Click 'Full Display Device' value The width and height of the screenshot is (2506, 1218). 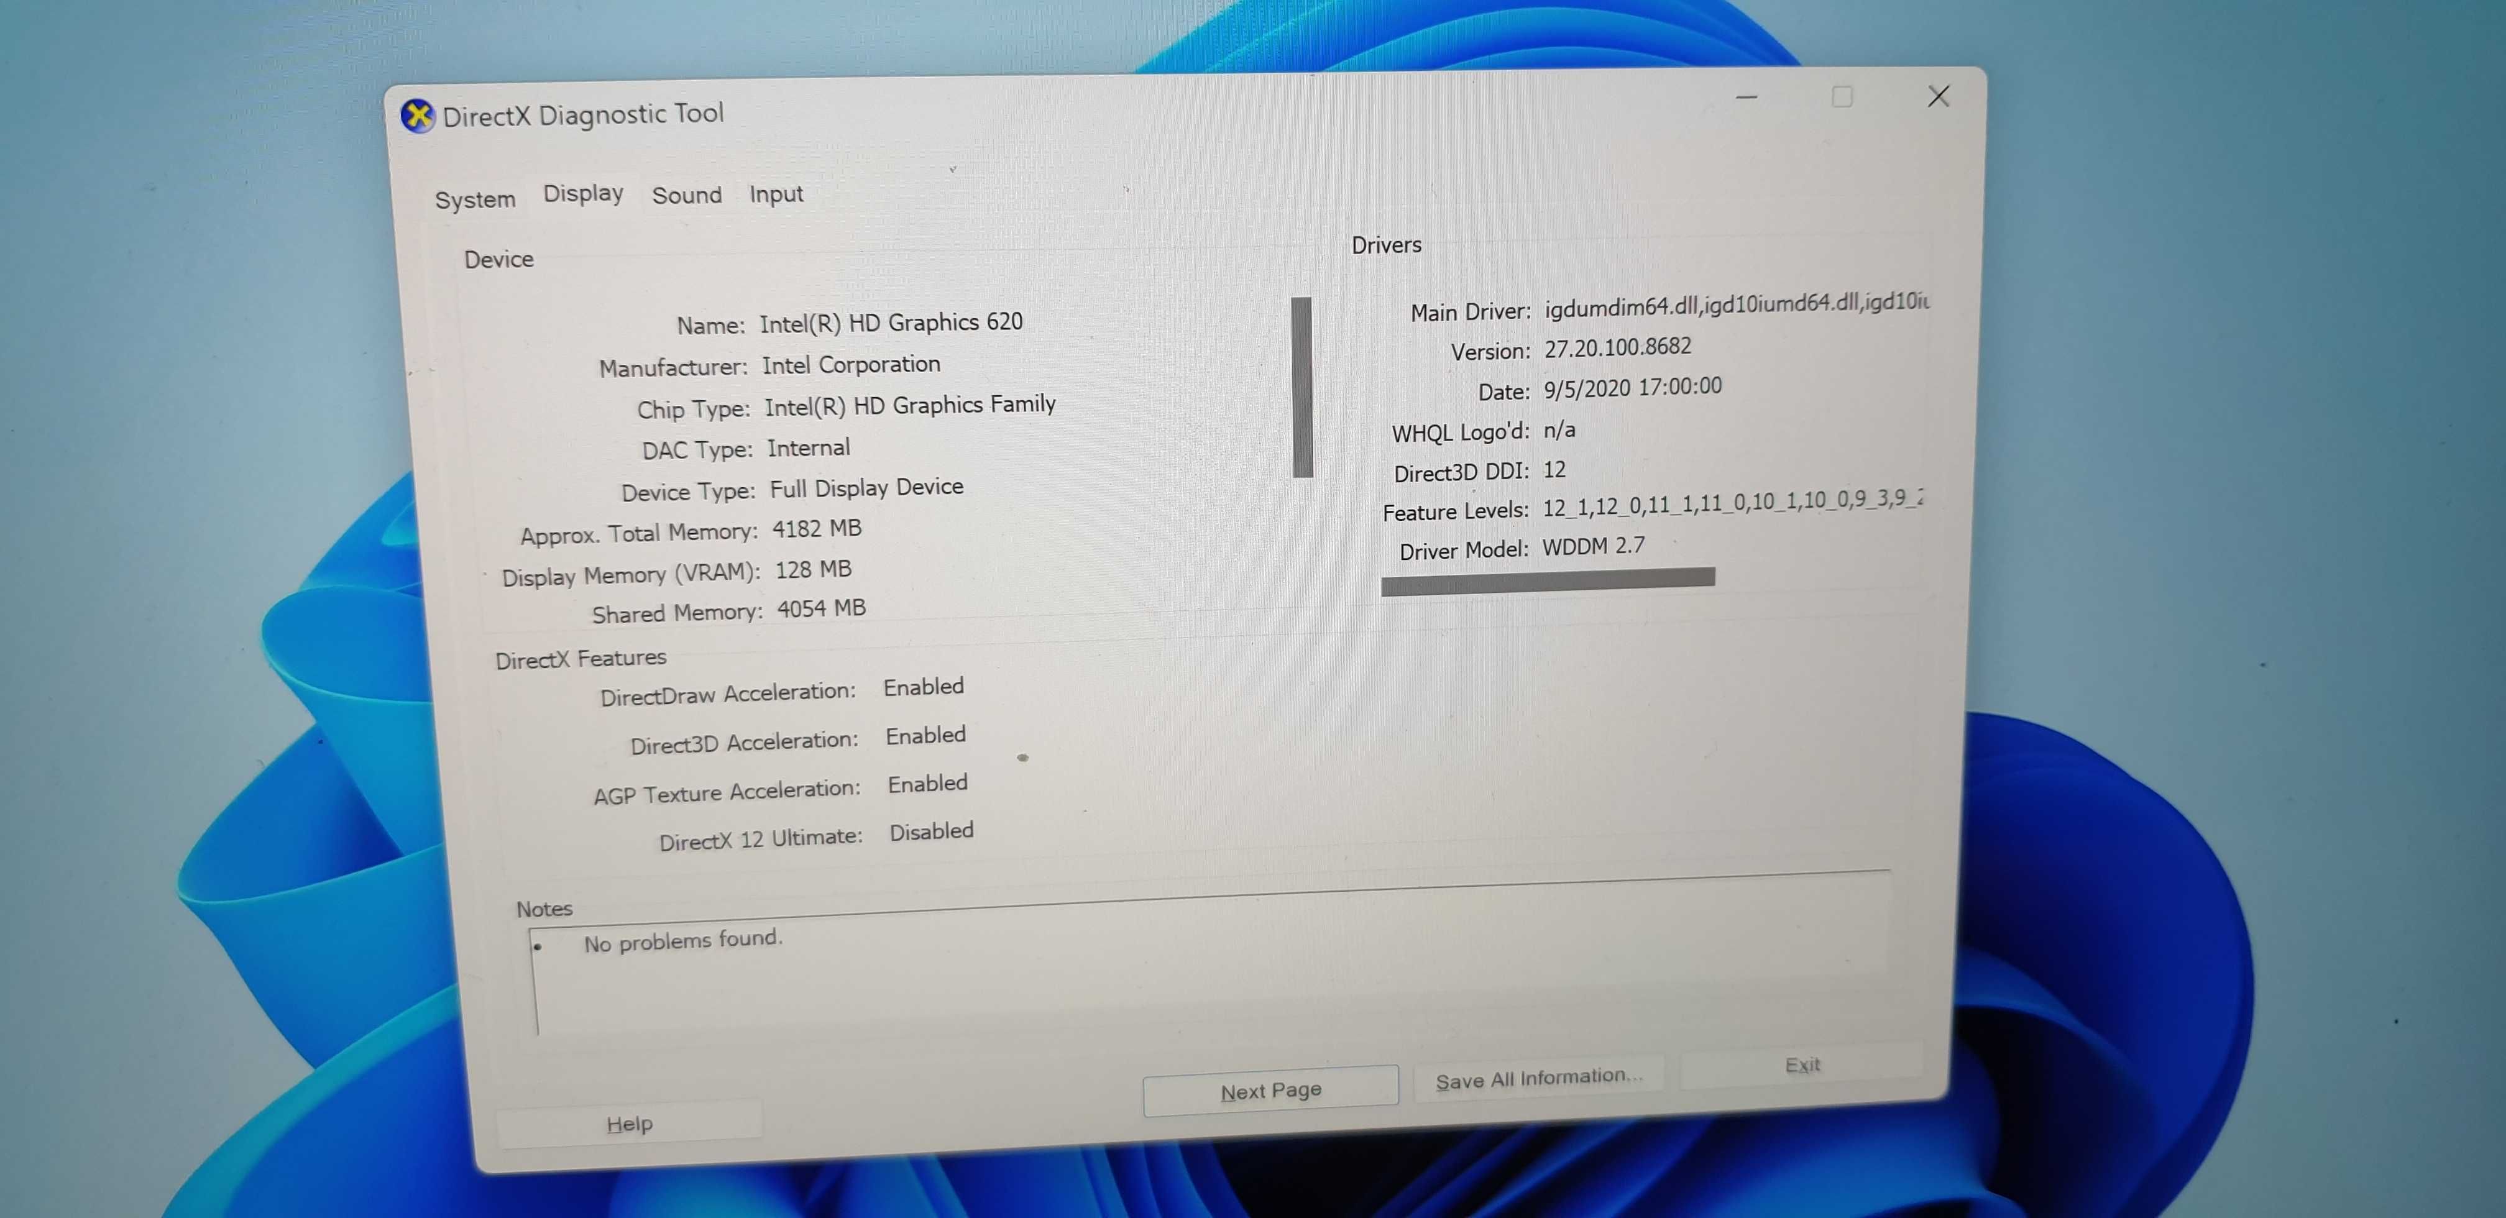point(866,487)
